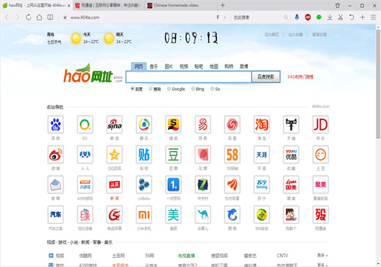381x267 pixels.
Task: Go to browser home page icon
Action: (39, 17)
